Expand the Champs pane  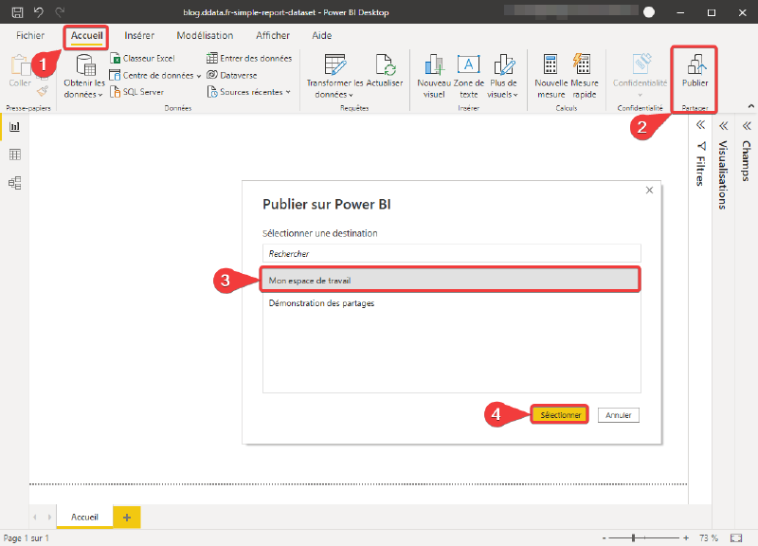coord(747,126)
